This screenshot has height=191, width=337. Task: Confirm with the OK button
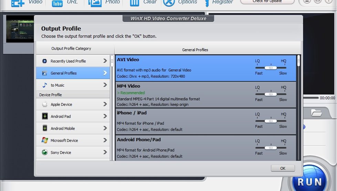coord(283,168)
